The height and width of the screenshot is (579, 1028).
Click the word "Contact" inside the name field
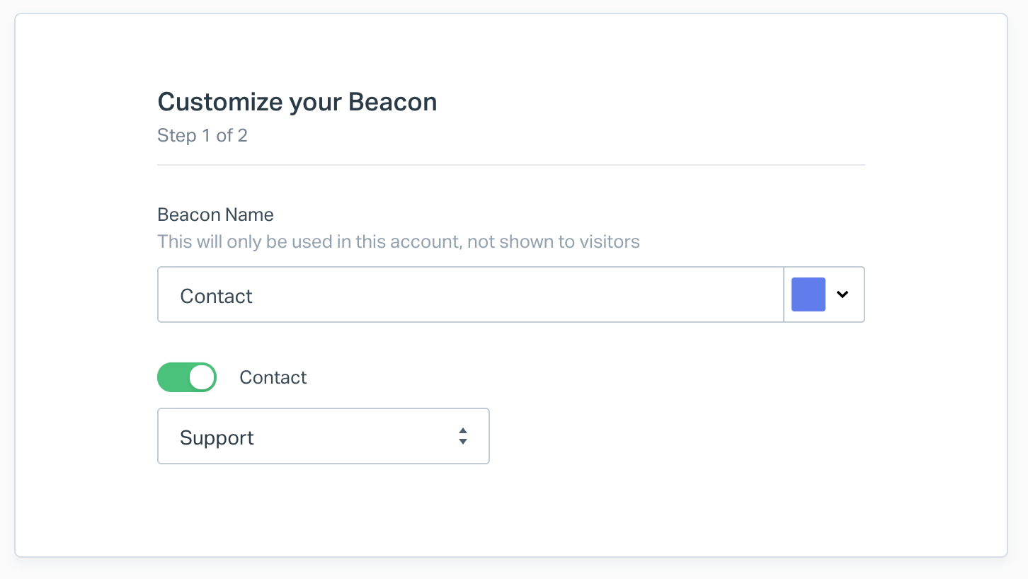(x=216, y=296)
